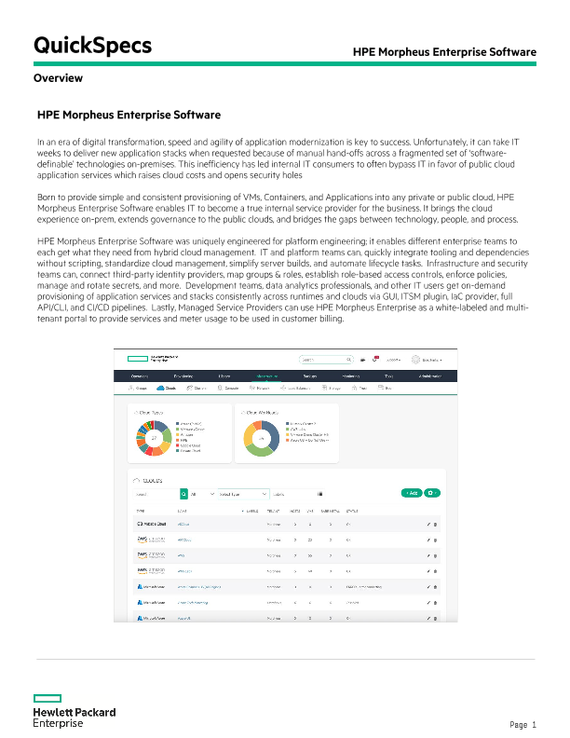
Task: Open the Load Balancers sub-navigation icon
Action: (x=283, y=388)
